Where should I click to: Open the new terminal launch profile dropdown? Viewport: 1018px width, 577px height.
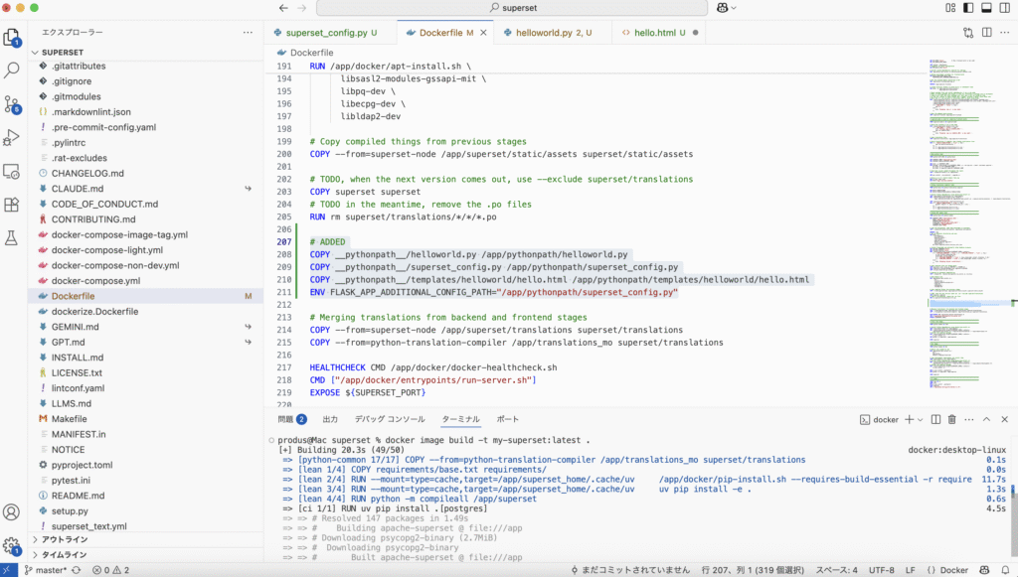coord(921,420)
